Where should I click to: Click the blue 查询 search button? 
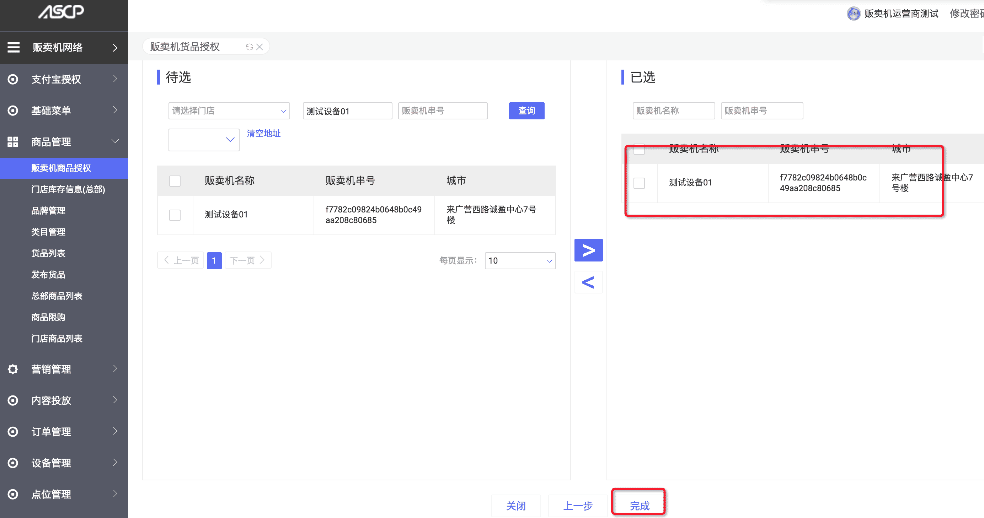pyautogui.click(x=526, y=111)
